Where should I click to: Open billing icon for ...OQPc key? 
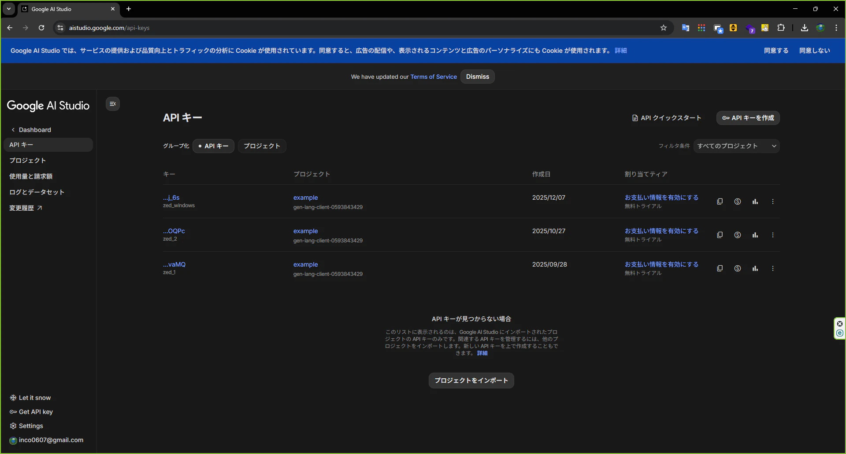(x=737, y=235)
